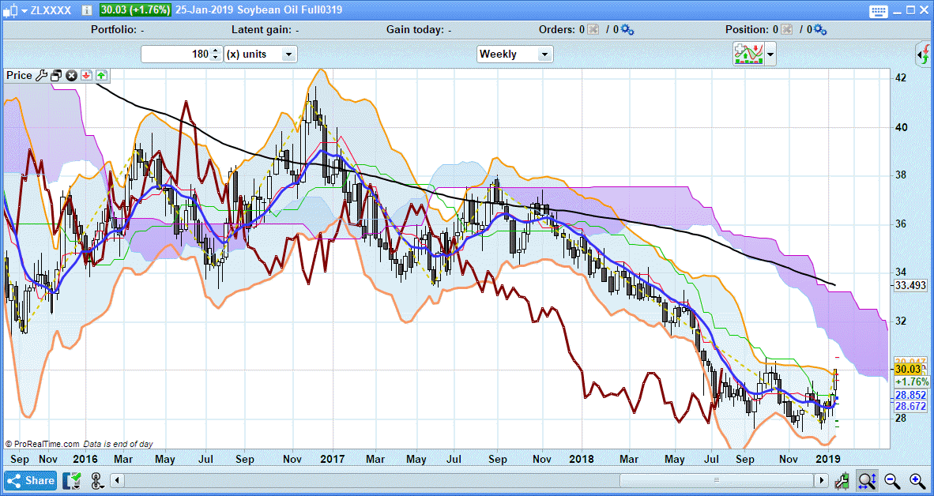This screenshot has height=496, width=934.
Task: Open the dropdown arrow beside ZLXXXX
Action: pos(24,11)
